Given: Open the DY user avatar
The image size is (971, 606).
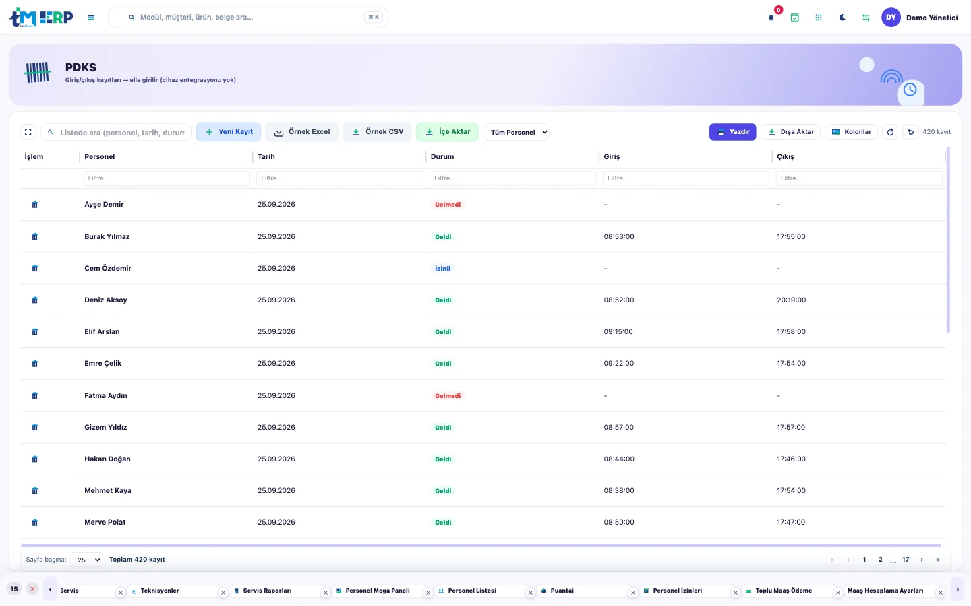Looking at the screenshot, I should pos(891,18).
